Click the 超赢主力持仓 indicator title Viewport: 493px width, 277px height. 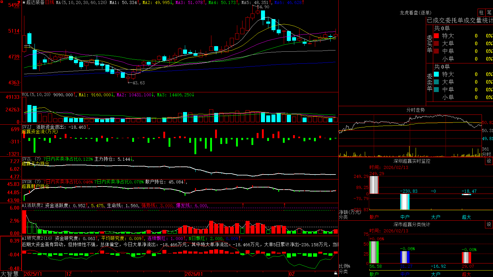(x=35, y=163)
